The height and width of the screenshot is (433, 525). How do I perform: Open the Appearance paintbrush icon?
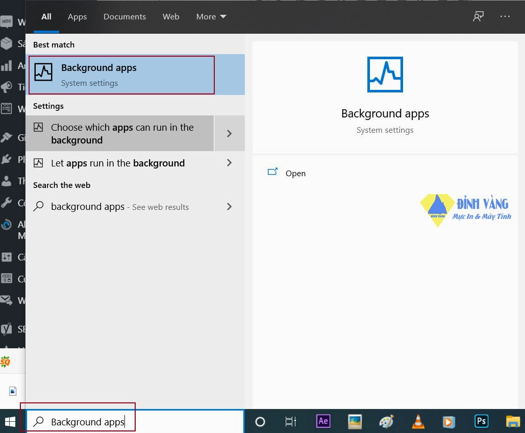6,137
